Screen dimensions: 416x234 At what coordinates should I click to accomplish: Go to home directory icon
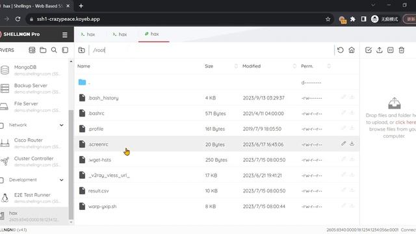pos(352,50)
